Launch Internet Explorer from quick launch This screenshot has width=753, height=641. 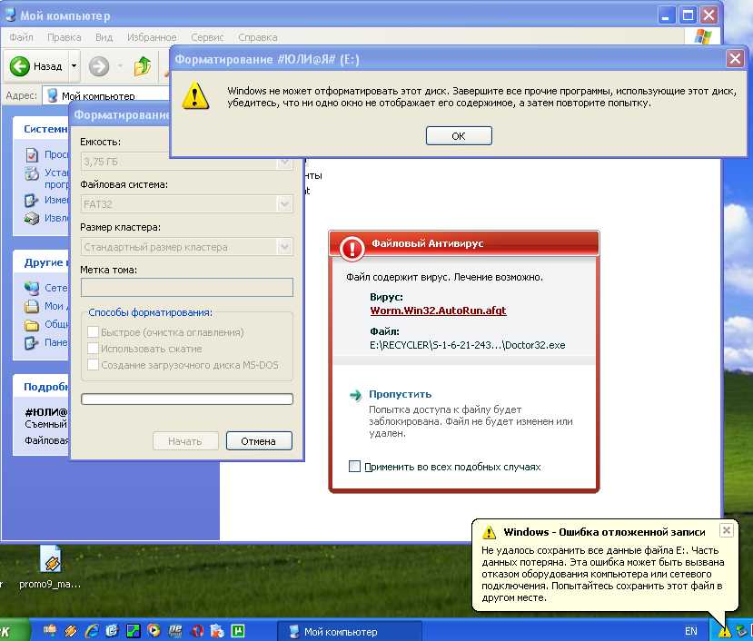click(91, 630)
